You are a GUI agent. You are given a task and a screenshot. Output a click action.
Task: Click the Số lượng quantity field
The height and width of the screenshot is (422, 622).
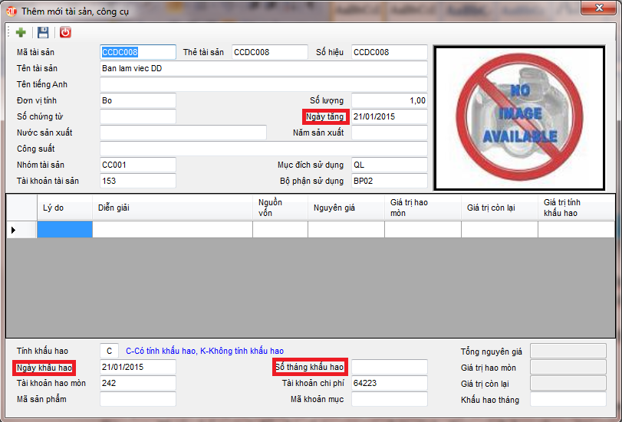(389, 100)
